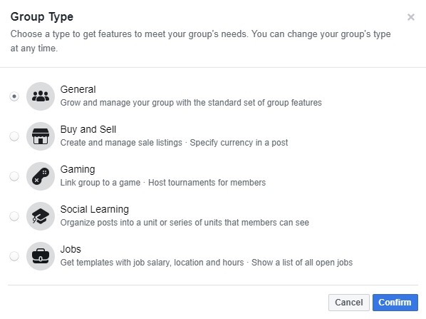Screen dimensions: 426x319
Task: Click the Social Learning title text
Action: click(x=95, y=209)
